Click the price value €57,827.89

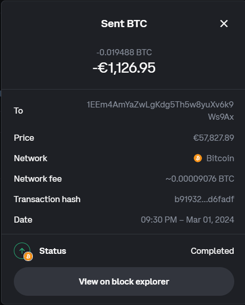213,138
